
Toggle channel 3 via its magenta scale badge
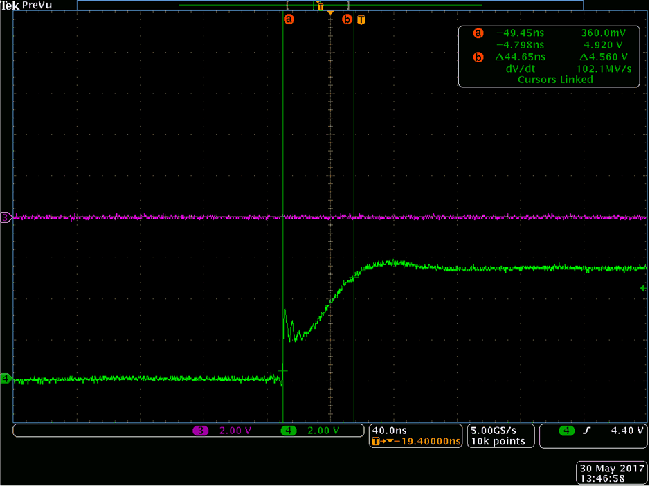pos(201,431)
